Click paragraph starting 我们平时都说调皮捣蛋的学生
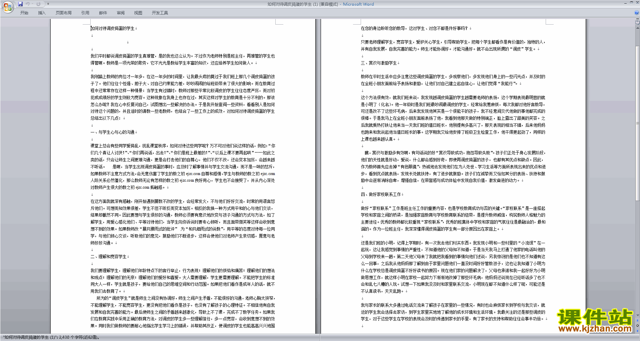The width and height of the screenshot is (640, 341). tap(183, 60)
